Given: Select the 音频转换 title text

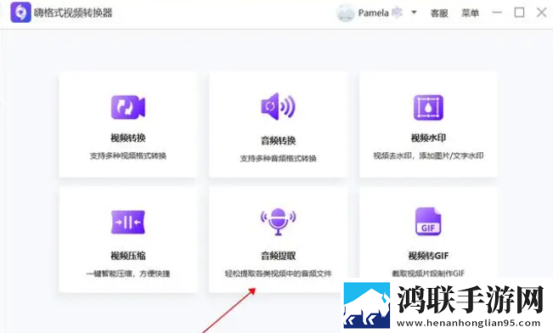Looking at the screenshot, I should [x=279, y=140].
